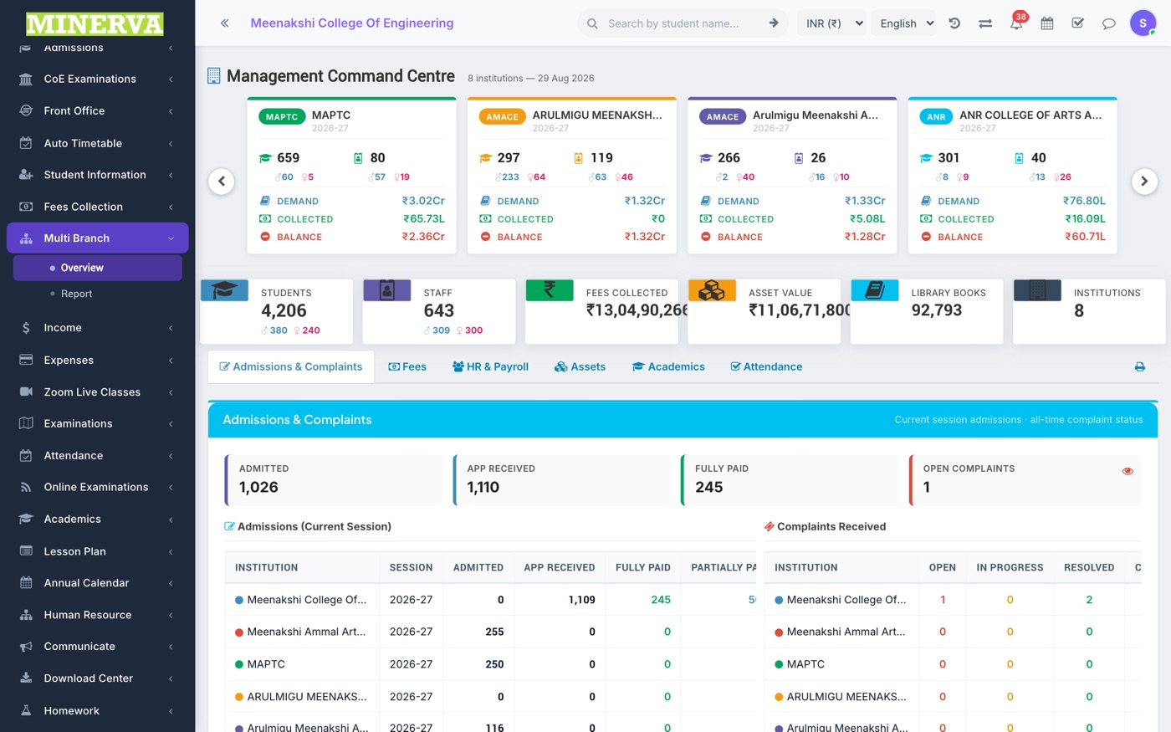Viewport: 1171px width, 732px height.
Task: Expand Online Examinations in the sidebar
Action: click(97, 487)
